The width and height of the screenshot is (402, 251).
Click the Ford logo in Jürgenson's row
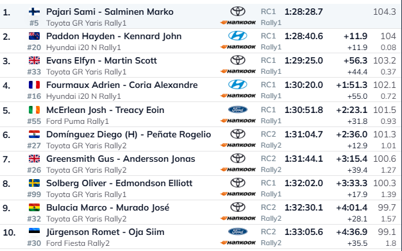pyautogui.click(x=238, y=232)
